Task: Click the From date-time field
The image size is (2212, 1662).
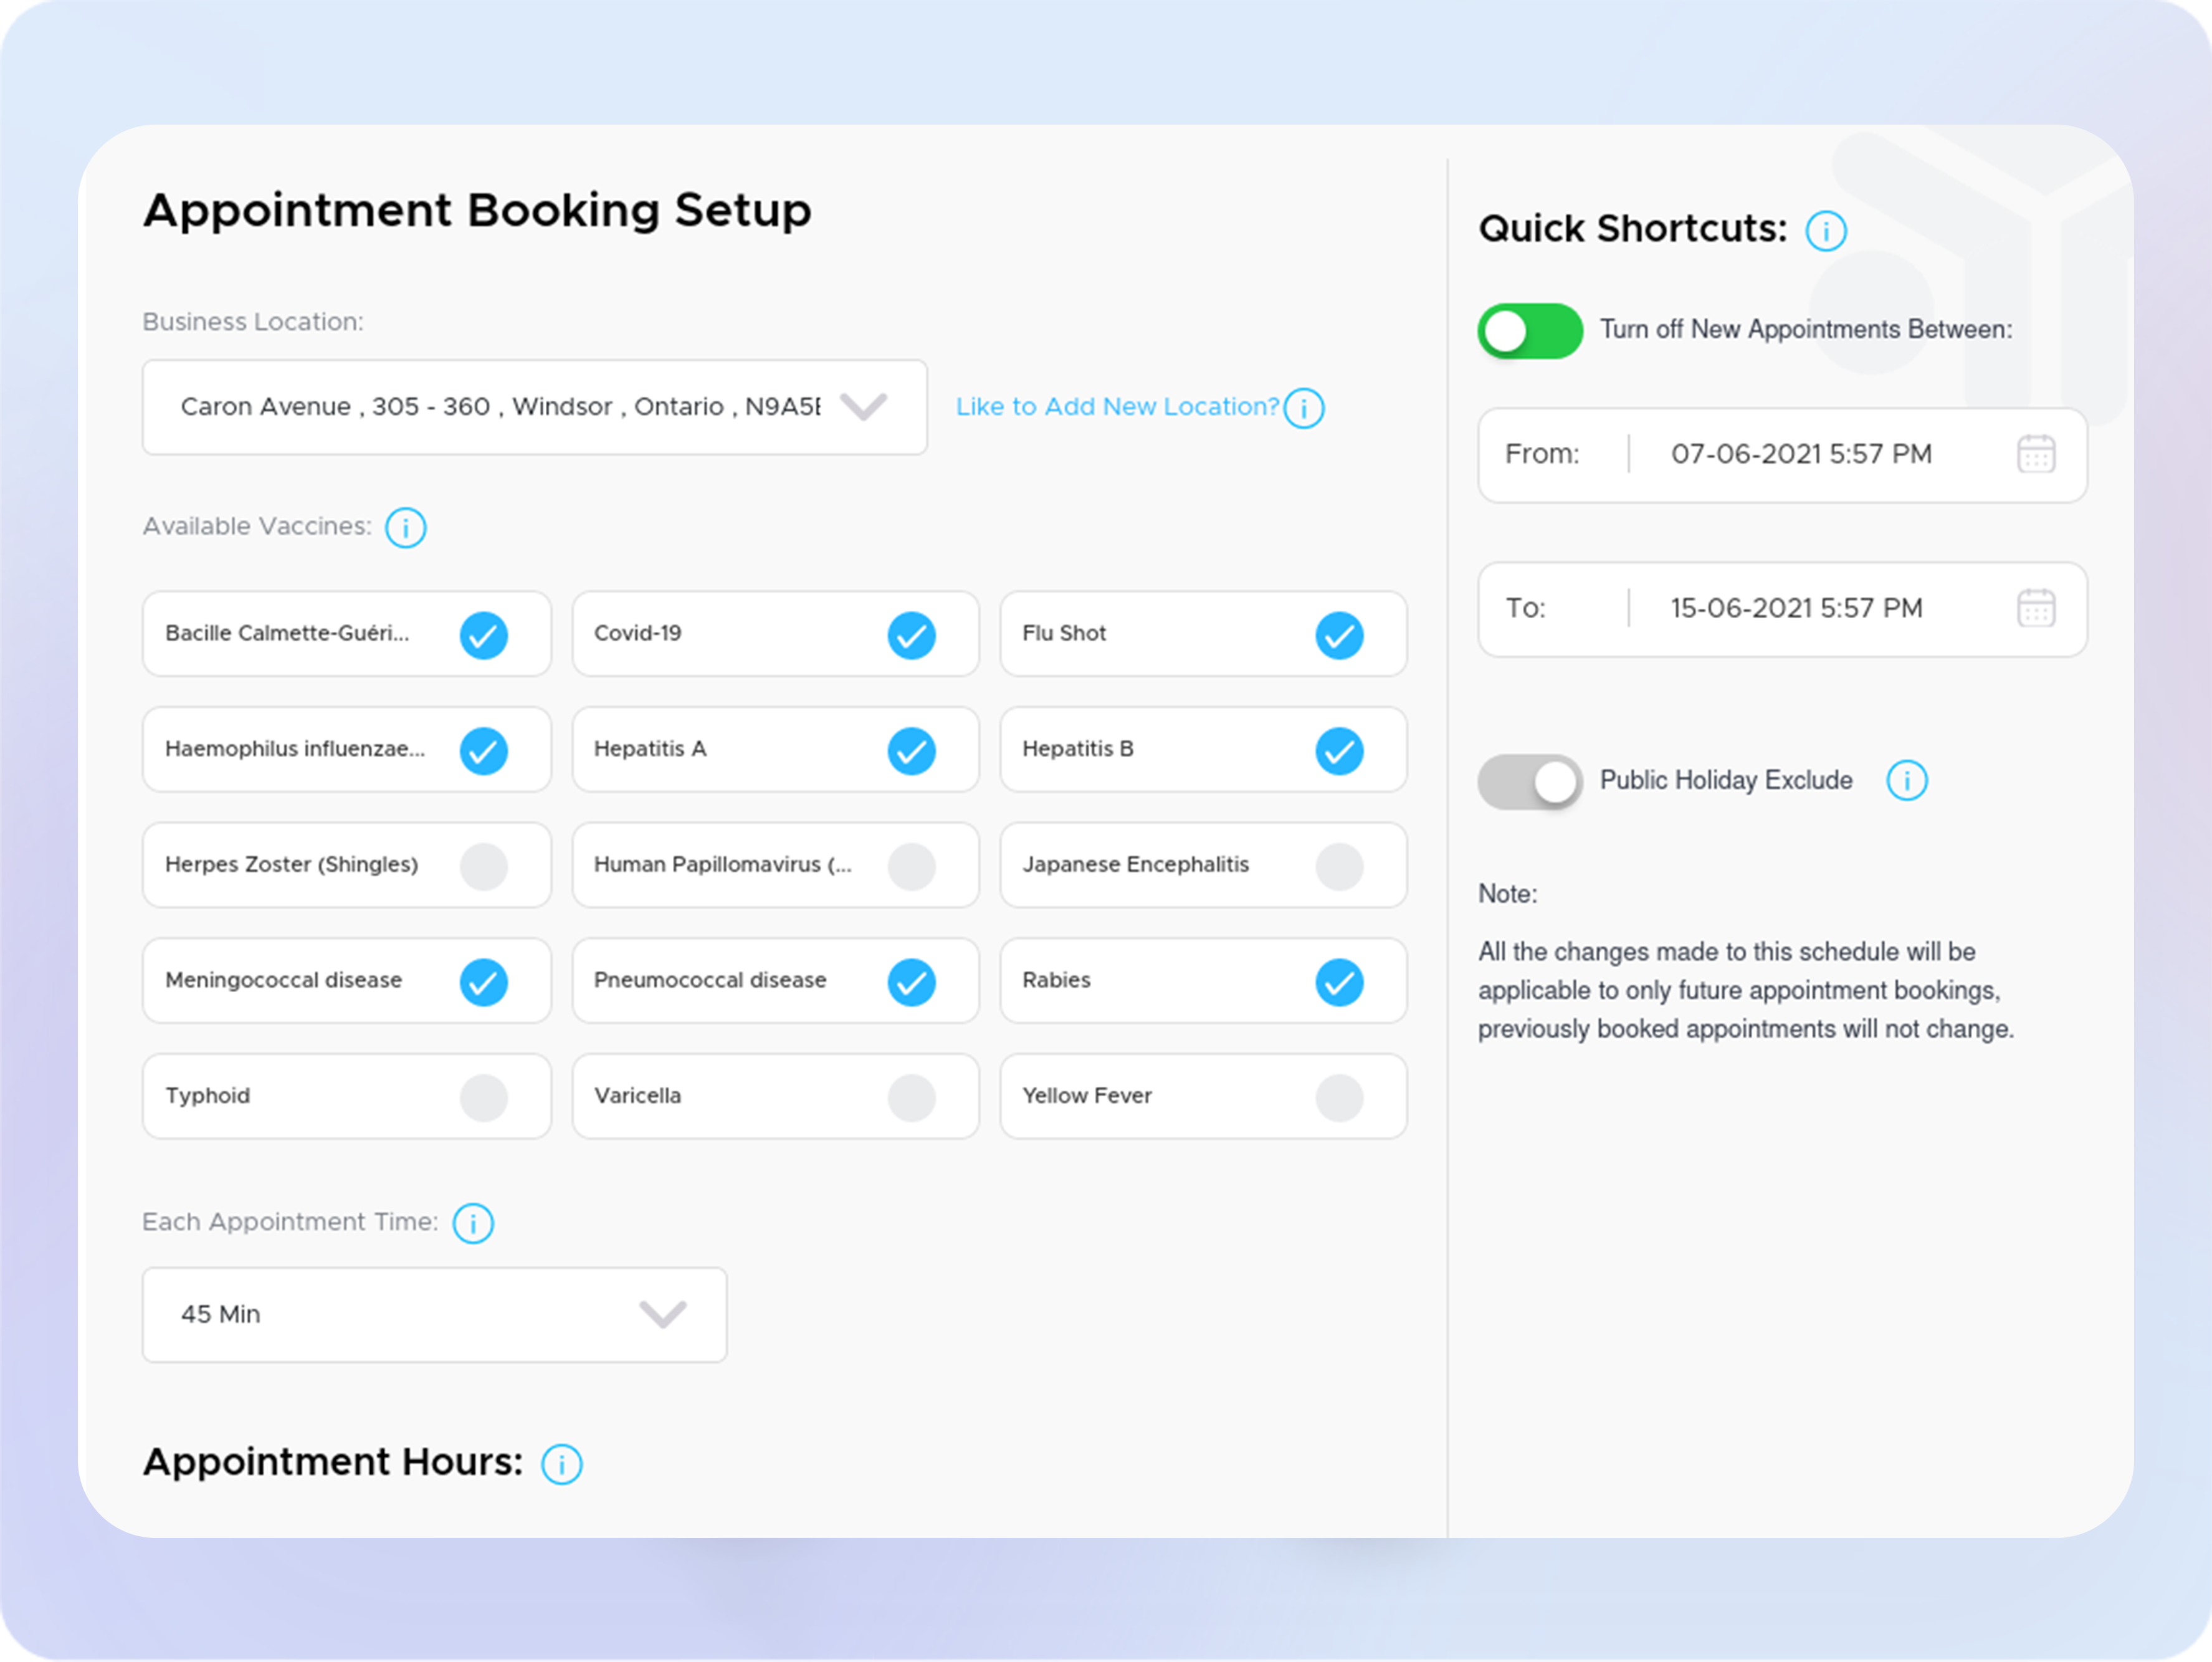Action: (1800, 454)
